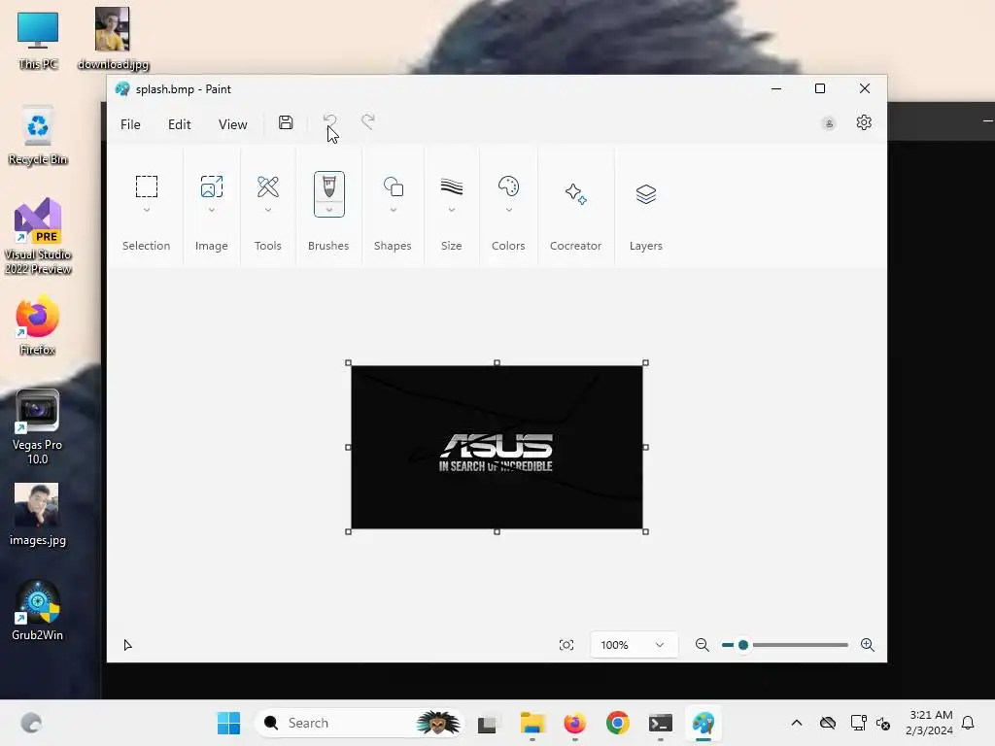Click the Image tool icon
This screenshot has height=746, width=995.
click(212, 186)
